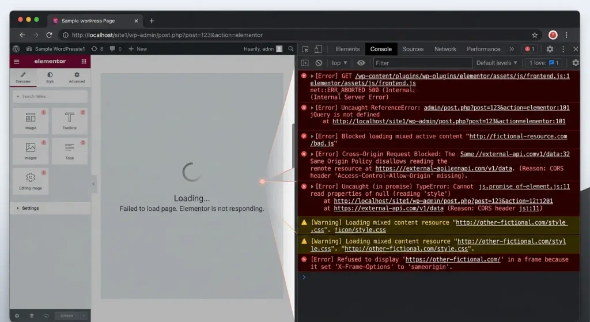Open the browser profile avatar

553,35
